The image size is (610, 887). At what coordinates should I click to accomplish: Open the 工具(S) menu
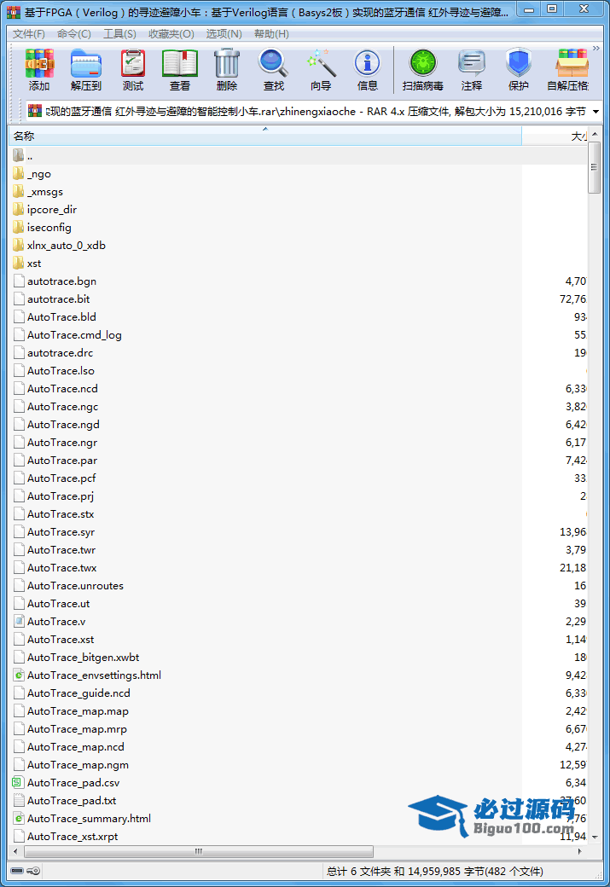119,34
